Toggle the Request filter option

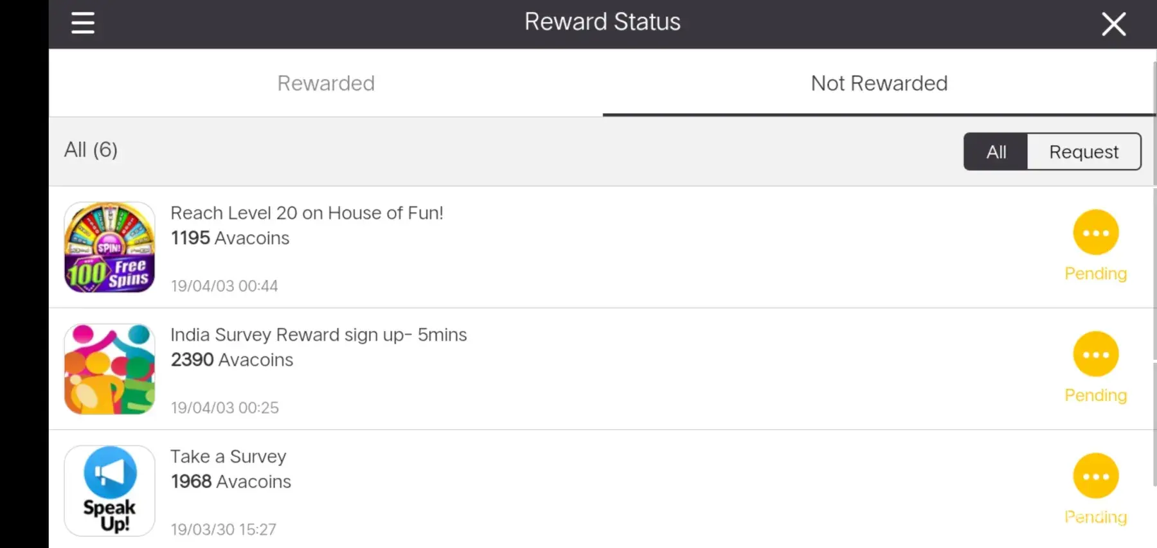[x=1084, y=152]
